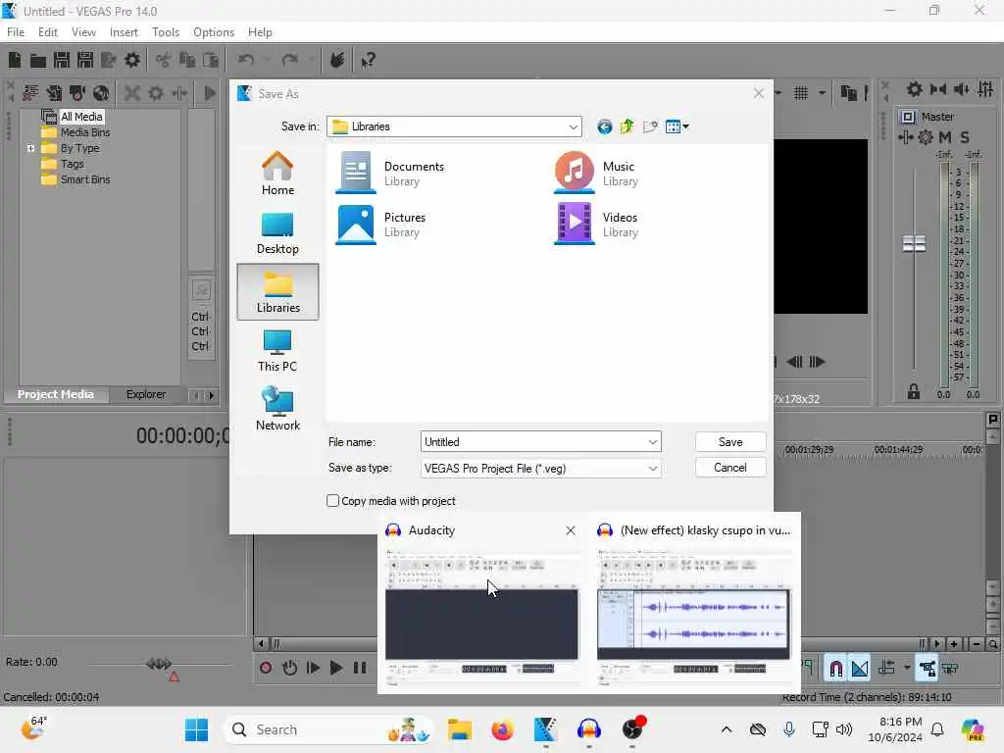
Task: Click the What's This help icon
Action: pyautogui.click(x=368, y=60)
